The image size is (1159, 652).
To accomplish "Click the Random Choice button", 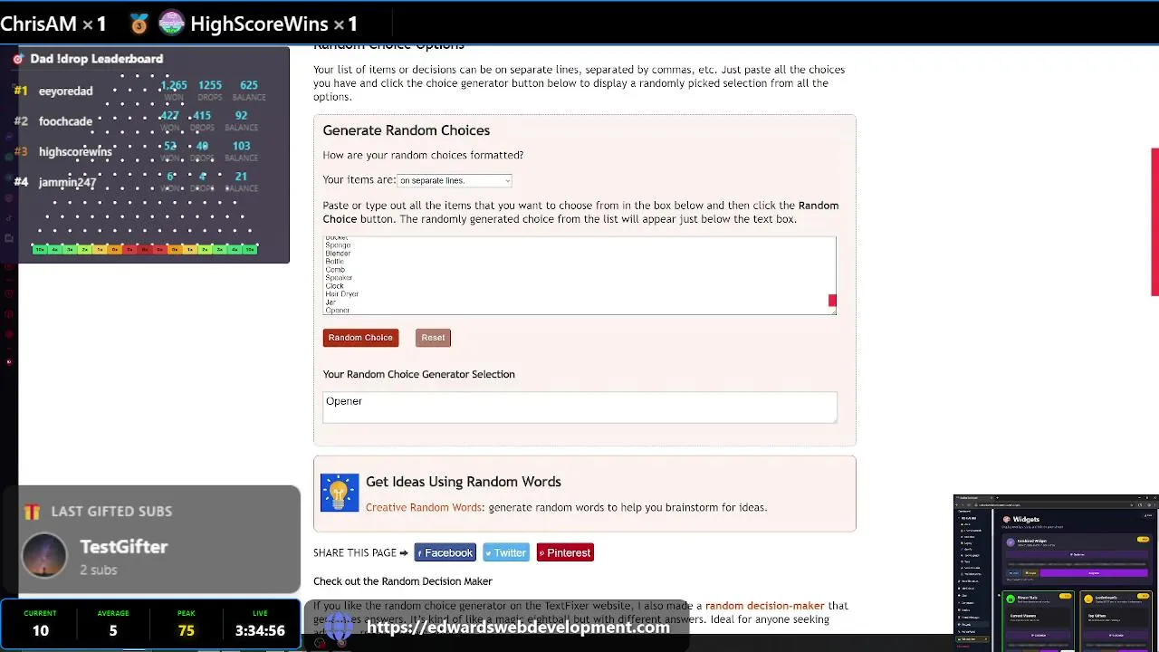I will 360,338.
